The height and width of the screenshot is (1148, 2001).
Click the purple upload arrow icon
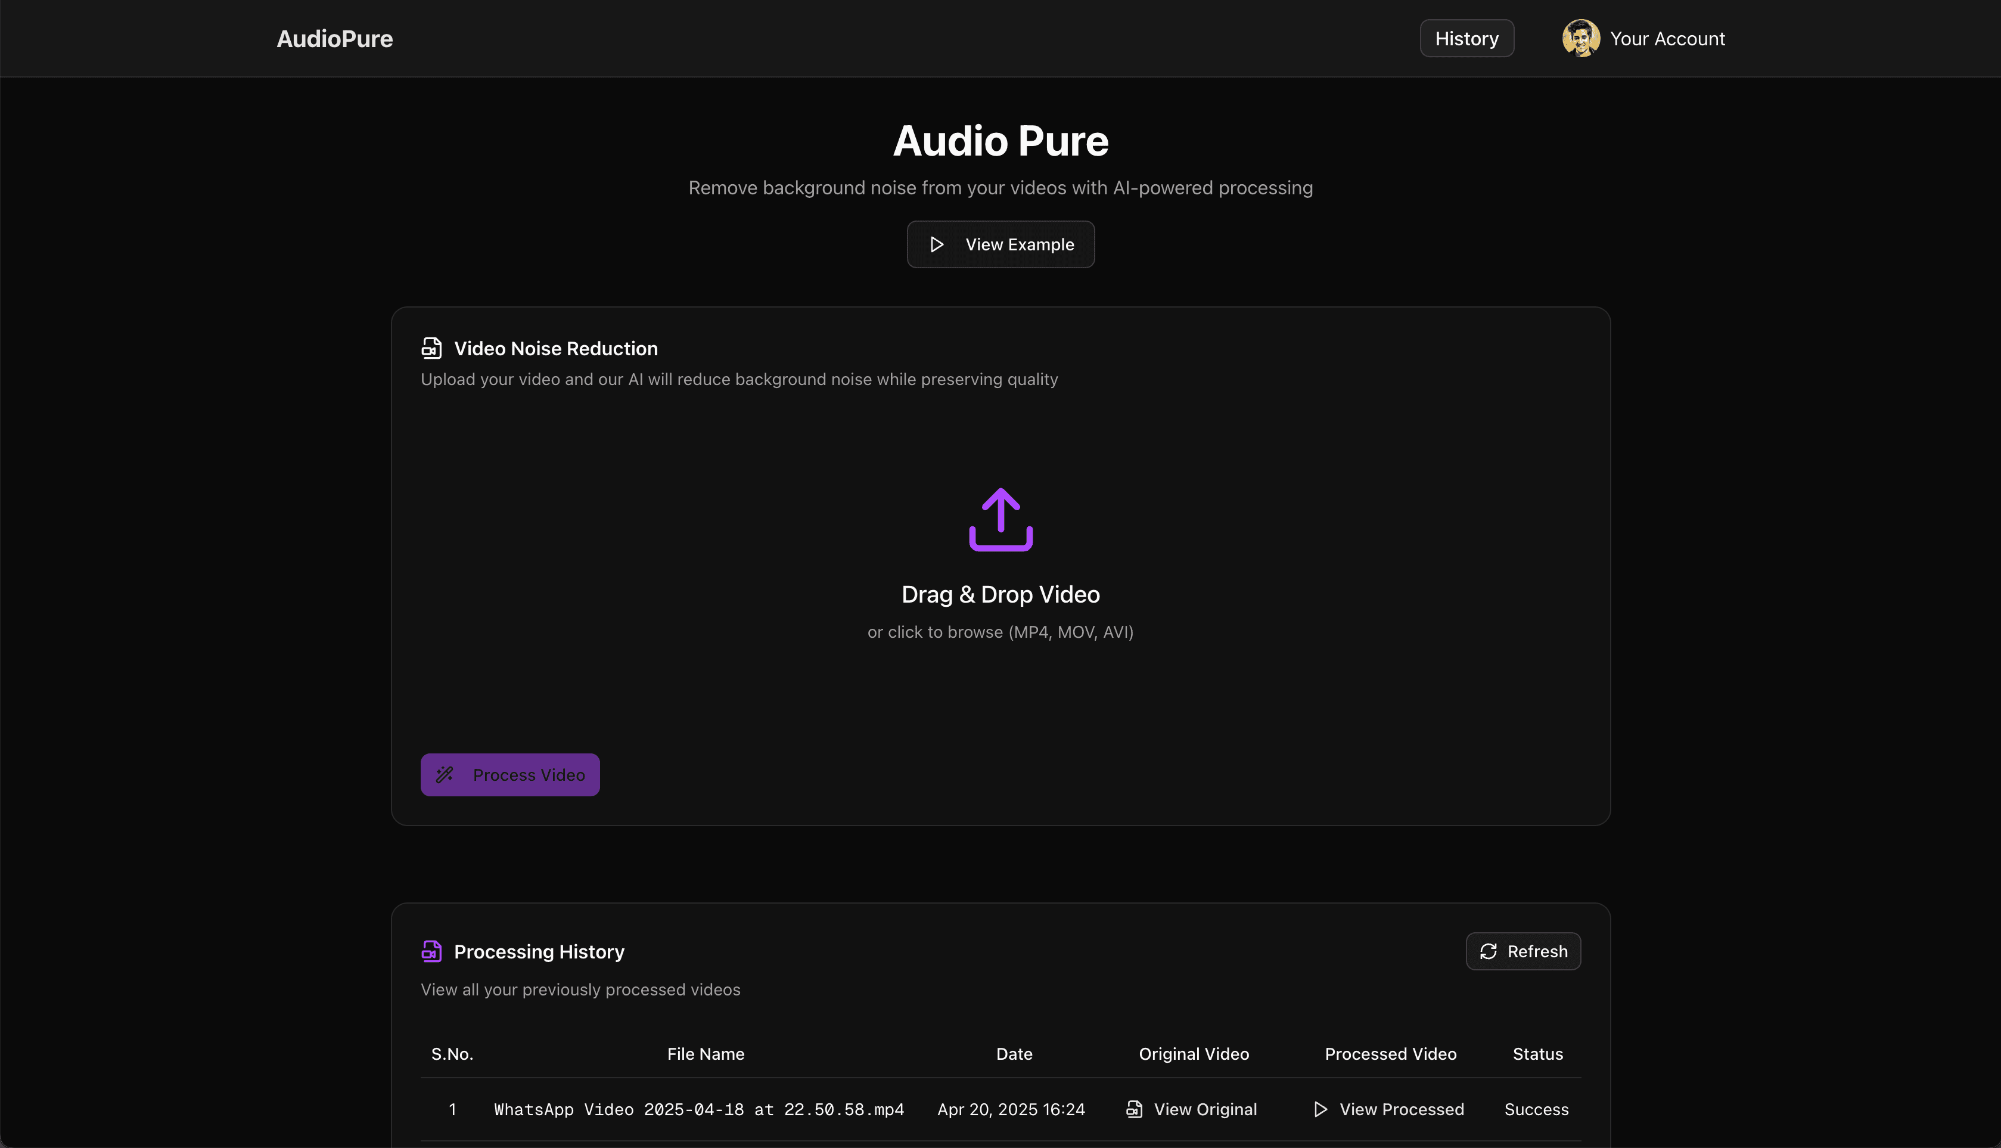1000,520
